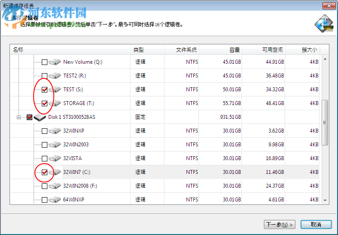Click the 下一步(N) > button

(279, 225)
